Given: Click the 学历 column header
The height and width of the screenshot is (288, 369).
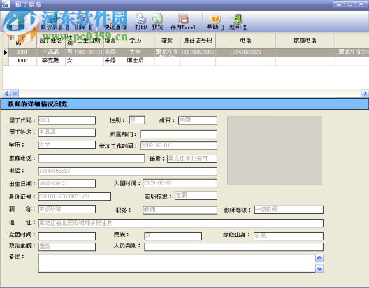Looking at the screenshot, I should [x=135, y=40].
